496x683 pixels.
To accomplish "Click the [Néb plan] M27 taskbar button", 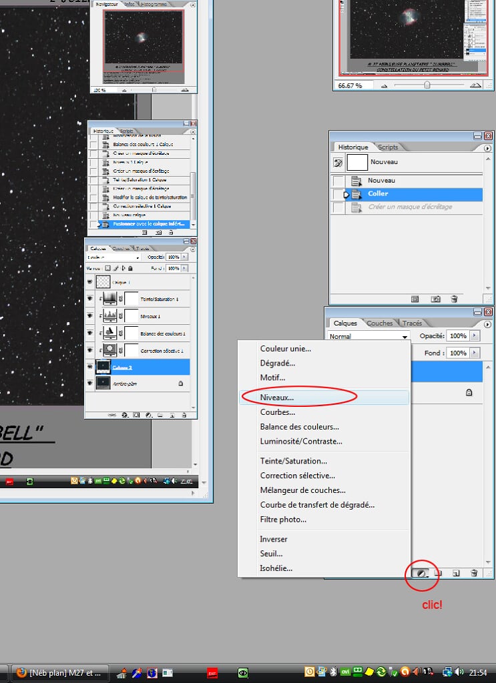I will 61,673.
